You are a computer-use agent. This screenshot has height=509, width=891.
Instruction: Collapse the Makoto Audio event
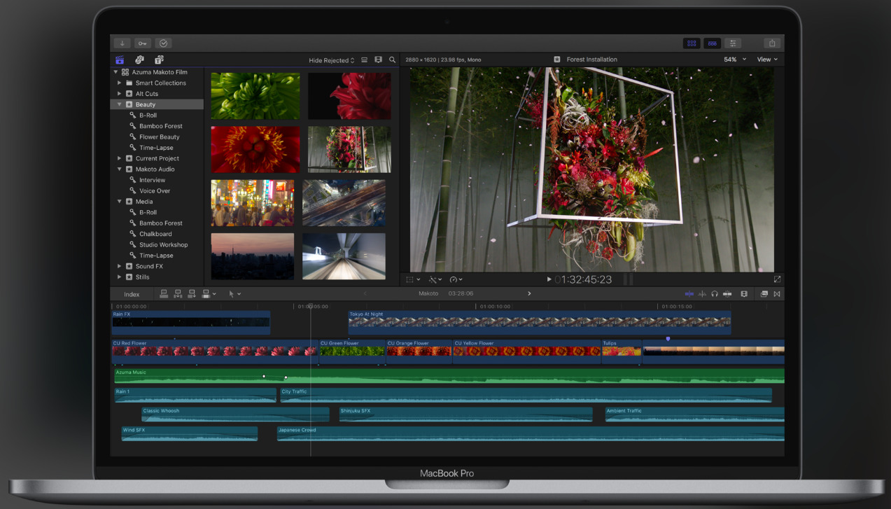point(120,169)
